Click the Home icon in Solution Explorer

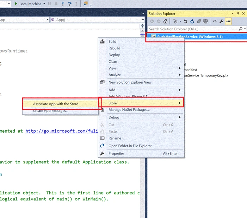165,21
